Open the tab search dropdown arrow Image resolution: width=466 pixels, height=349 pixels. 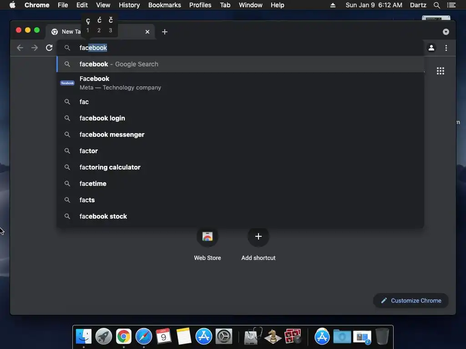(446, 32)
